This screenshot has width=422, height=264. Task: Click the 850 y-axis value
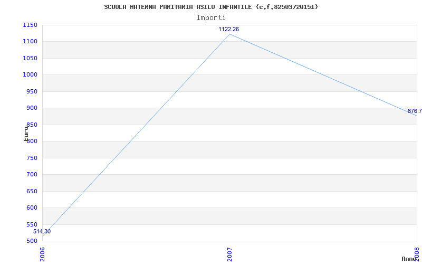coord(32,125)
